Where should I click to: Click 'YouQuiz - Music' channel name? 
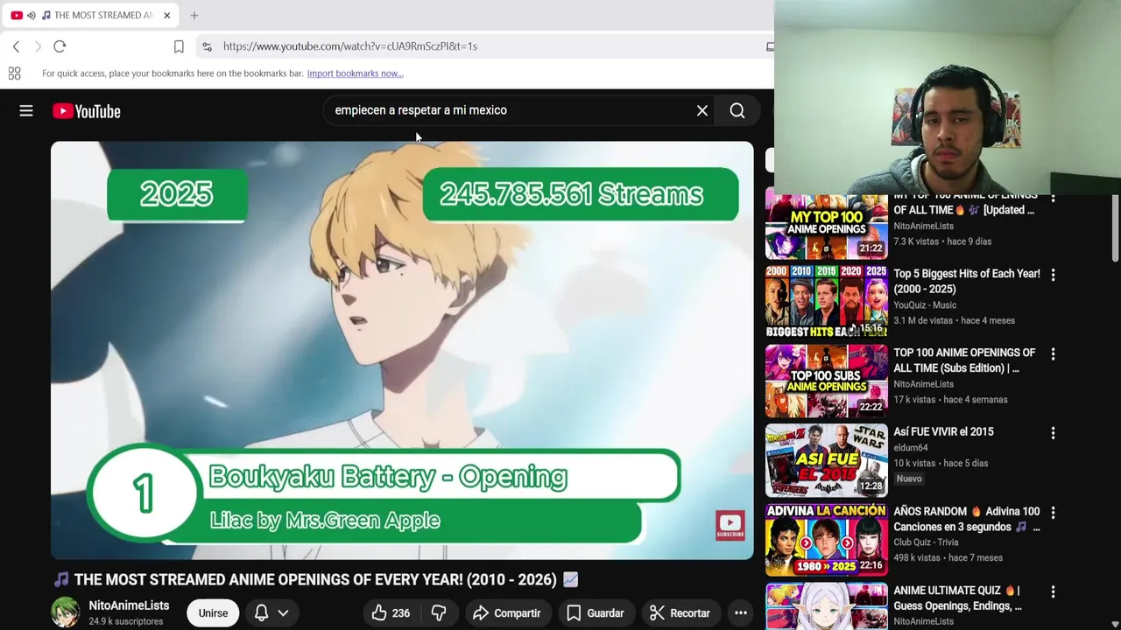click(x=925, y=305)
